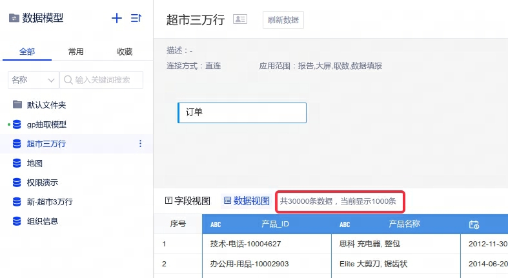Image resolution: width=508 pixels, height=278 pixels.
Task: Click the ABC type icon in 产品名称 header
Action: pos(345,224)
